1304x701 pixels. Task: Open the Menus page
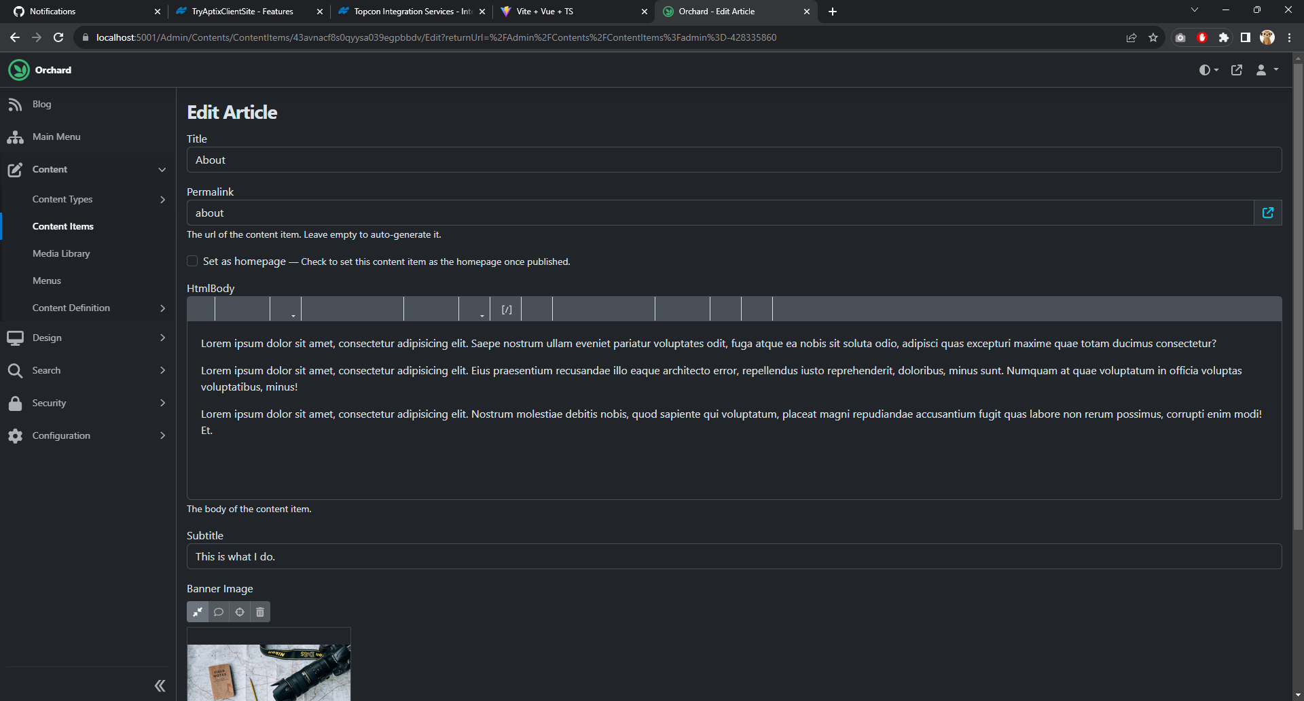(x=46, y=281)
